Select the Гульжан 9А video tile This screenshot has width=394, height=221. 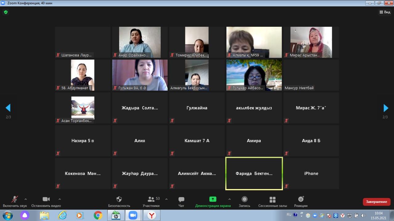tap(140, 75)
